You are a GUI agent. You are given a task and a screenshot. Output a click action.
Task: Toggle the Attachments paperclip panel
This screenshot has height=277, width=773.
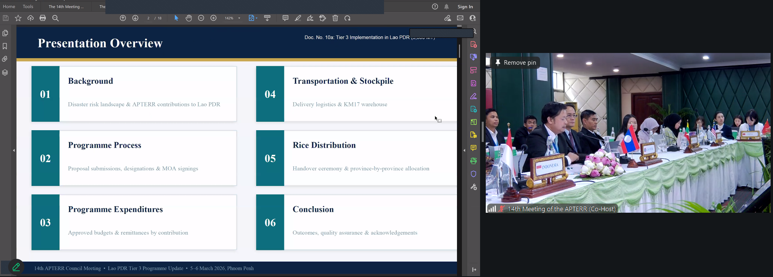[x=5, y=59]
